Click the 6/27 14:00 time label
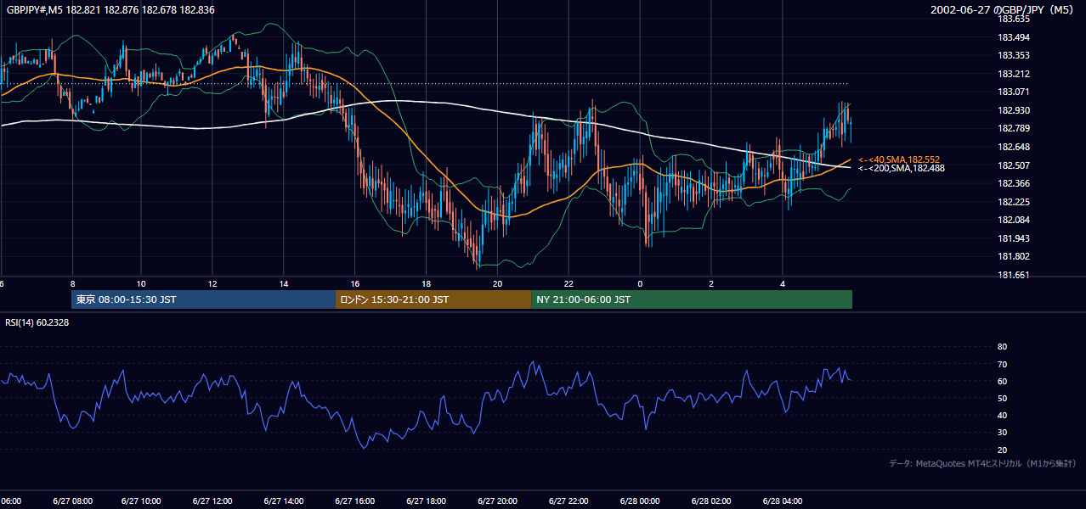The height and width of the screenshot is (509, 1086). (284, 501)
